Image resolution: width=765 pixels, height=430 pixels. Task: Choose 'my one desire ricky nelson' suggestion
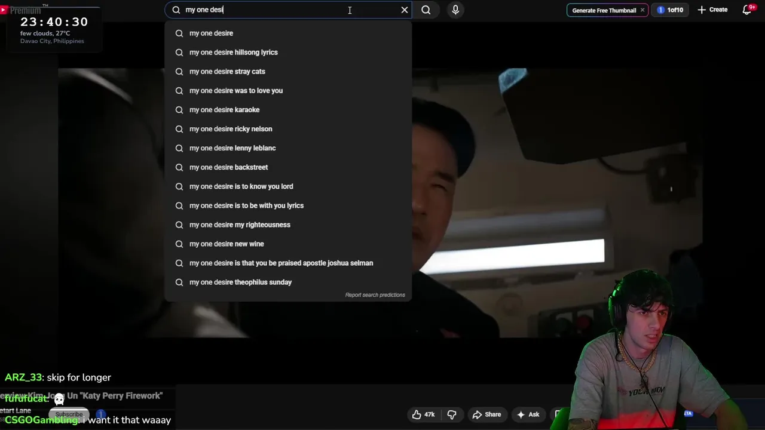pyautogui.click(x=288, y=129)
